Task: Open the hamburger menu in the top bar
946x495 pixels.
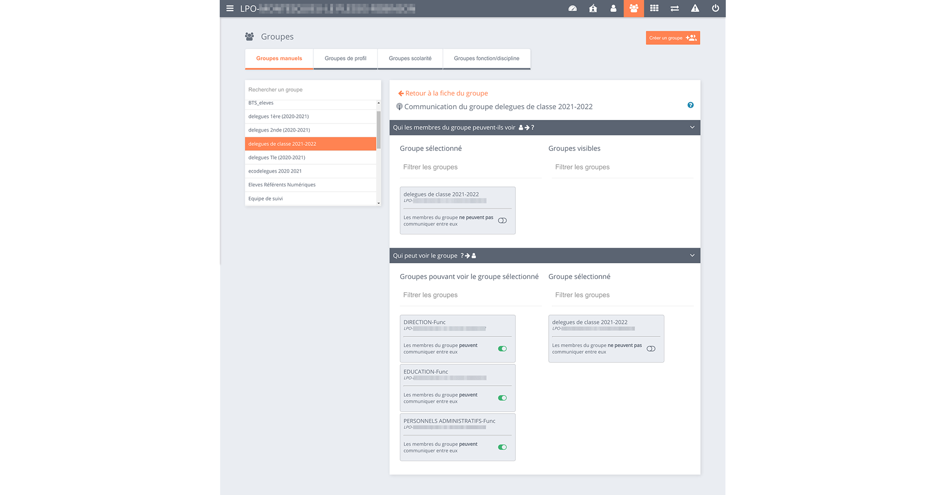Action: (x=230, y=9)
